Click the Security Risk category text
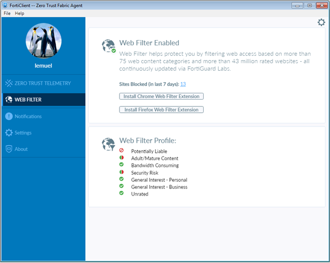330x263 pixels. point(144,173)
